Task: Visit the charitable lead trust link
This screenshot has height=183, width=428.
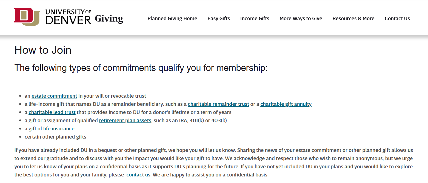Action: (52, 112)
